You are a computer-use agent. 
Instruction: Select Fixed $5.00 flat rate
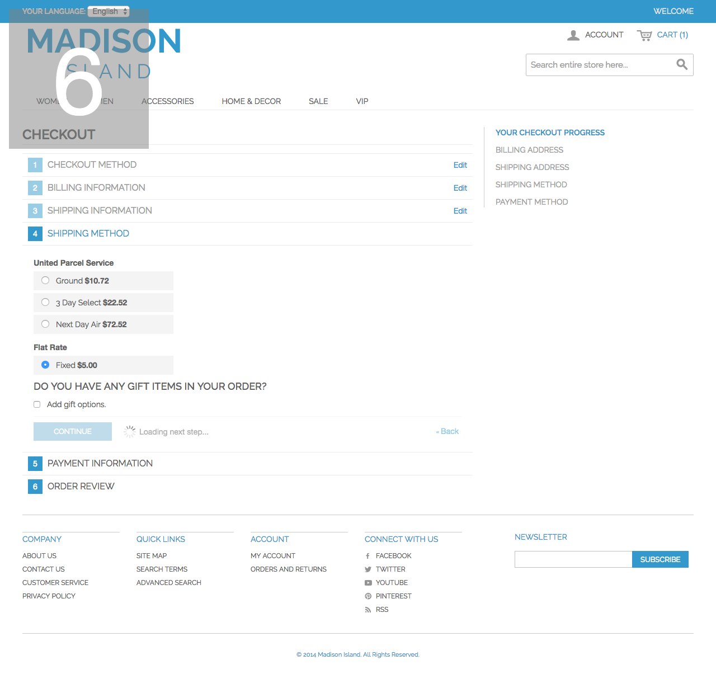click(45, 365)
